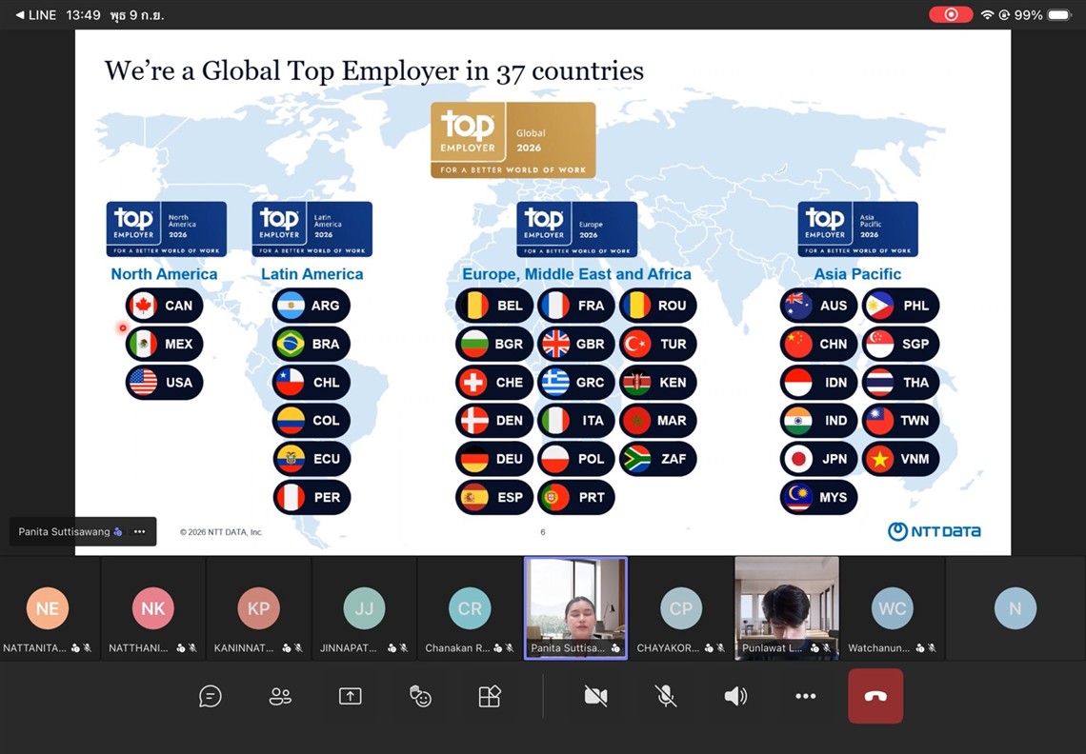Unmute the microphone
The width and height of the screenshot is (1086, 754).
pos(666,696)
